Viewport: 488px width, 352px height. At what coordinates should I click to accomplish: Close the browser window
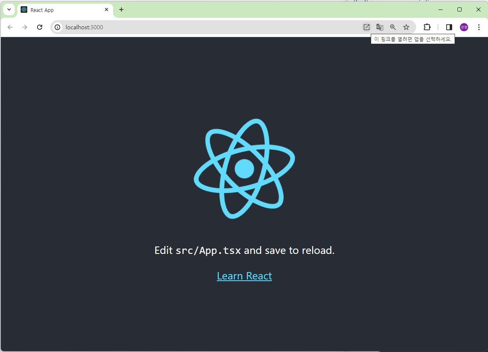click(x=479, y=9)
